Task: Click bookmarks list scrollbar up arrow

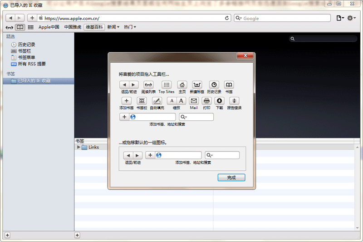Action: [x=357, y=147]
